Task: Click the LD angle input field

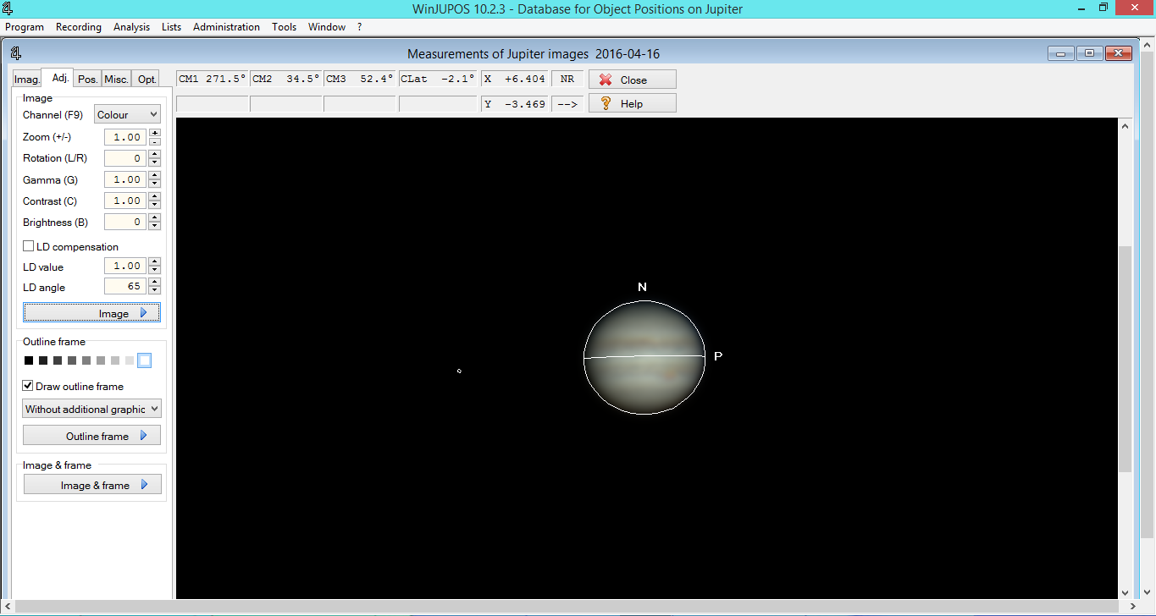Action: click(124, 287)
